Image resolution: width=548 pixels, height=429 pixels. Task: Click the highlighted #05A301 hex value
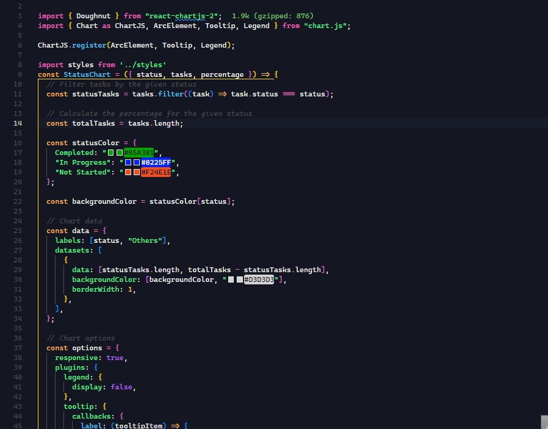tap(139, 153)
